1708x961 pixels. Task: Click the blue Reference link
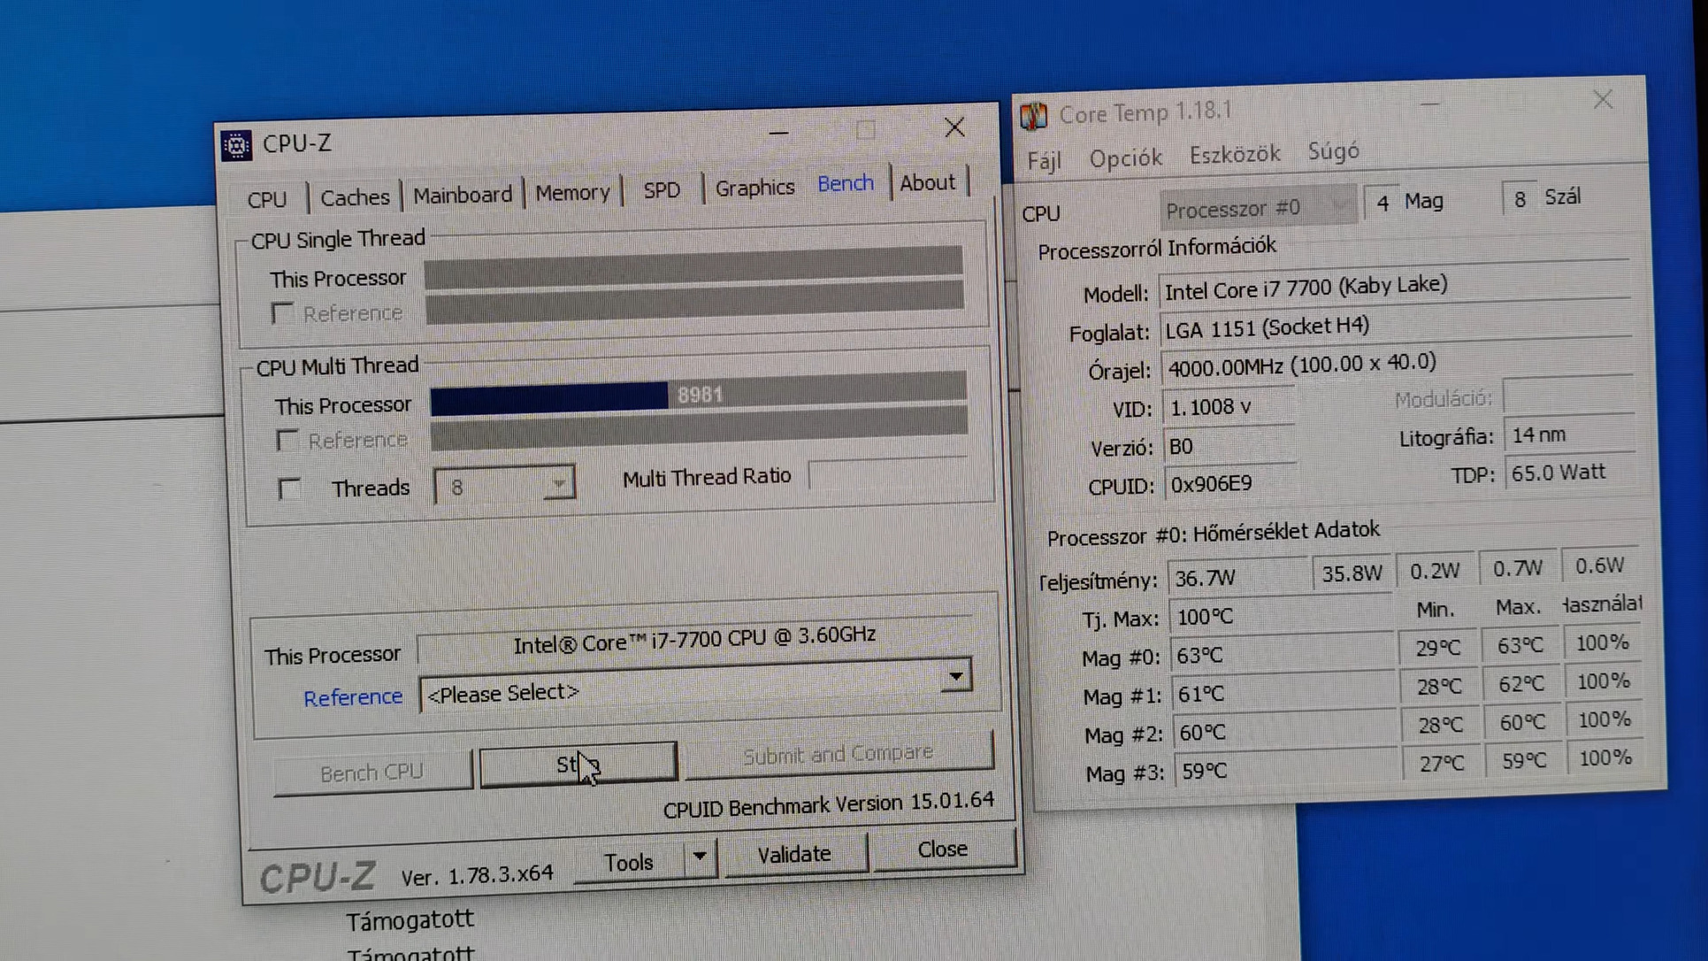[352, 697]
